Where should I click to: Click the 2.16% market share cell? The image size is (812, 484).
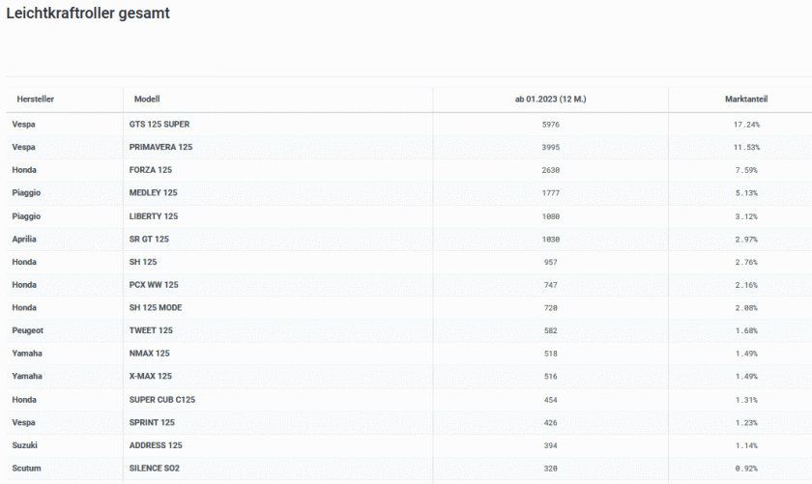(746, 285)
